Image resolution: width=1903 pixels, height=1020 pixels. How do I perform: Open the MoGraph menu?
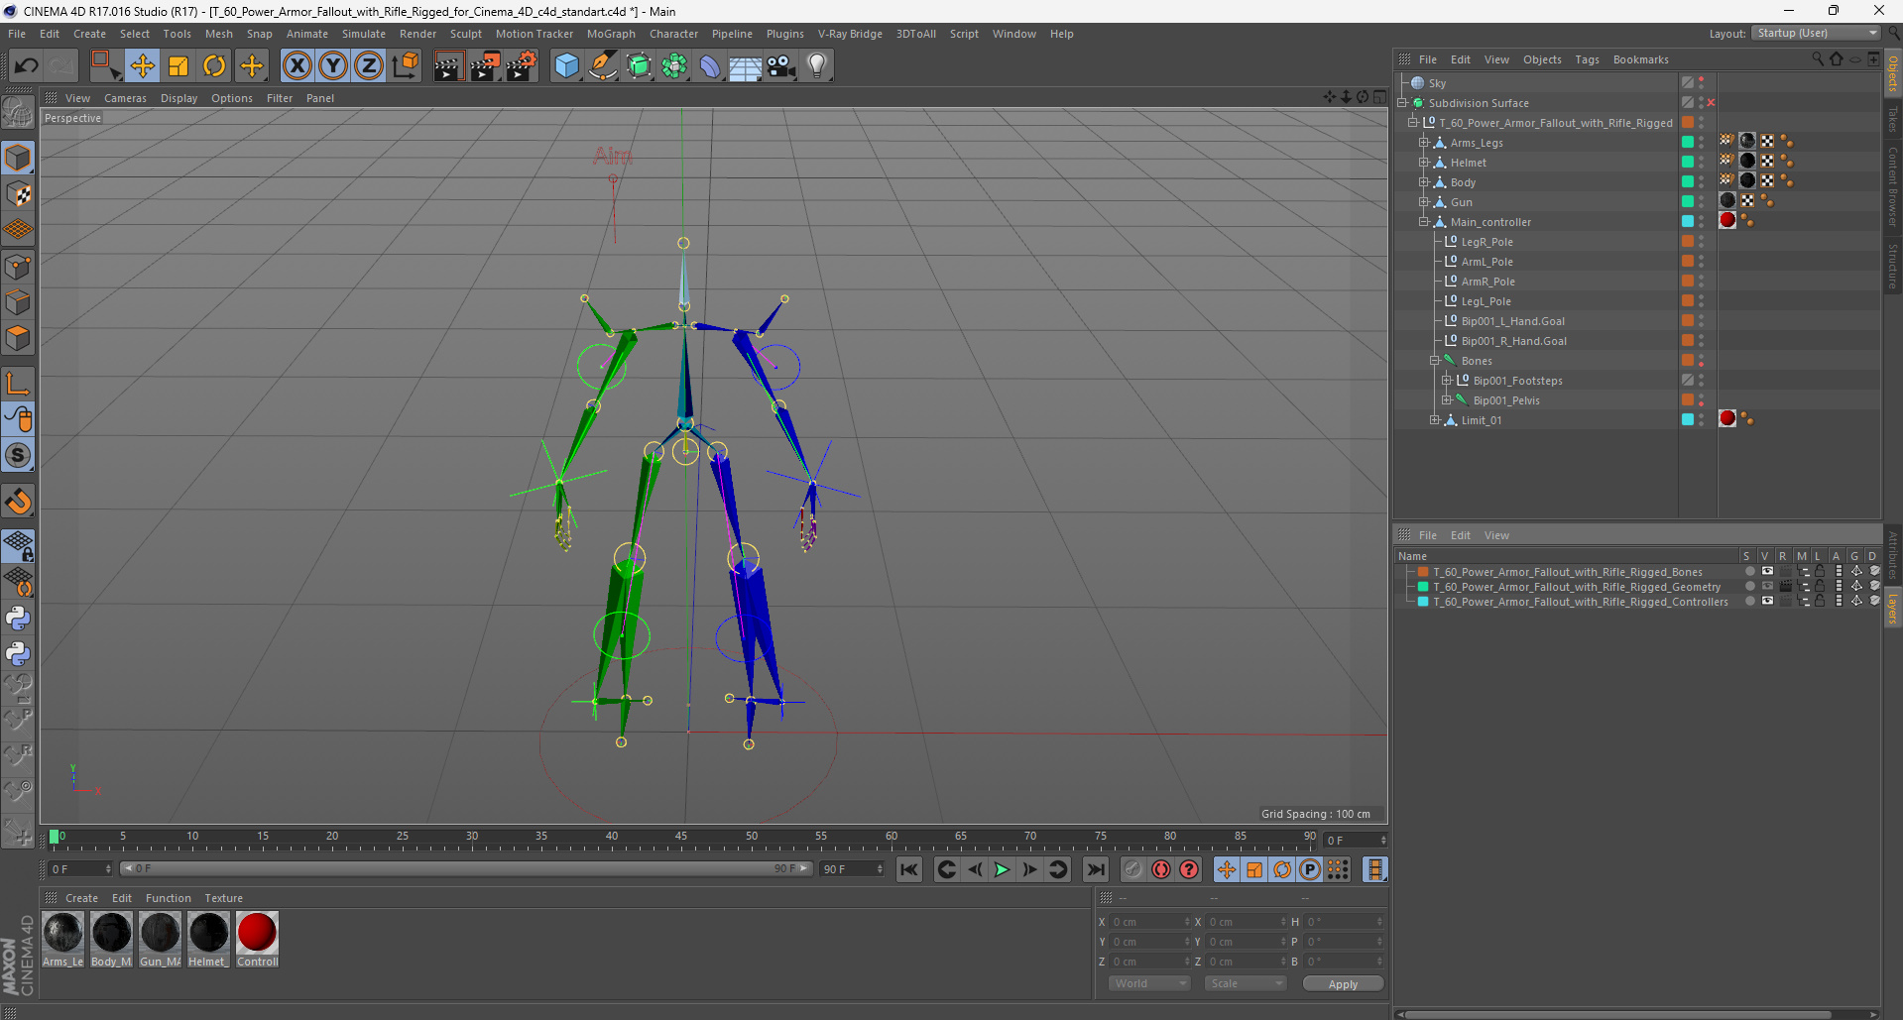point(611,34)
